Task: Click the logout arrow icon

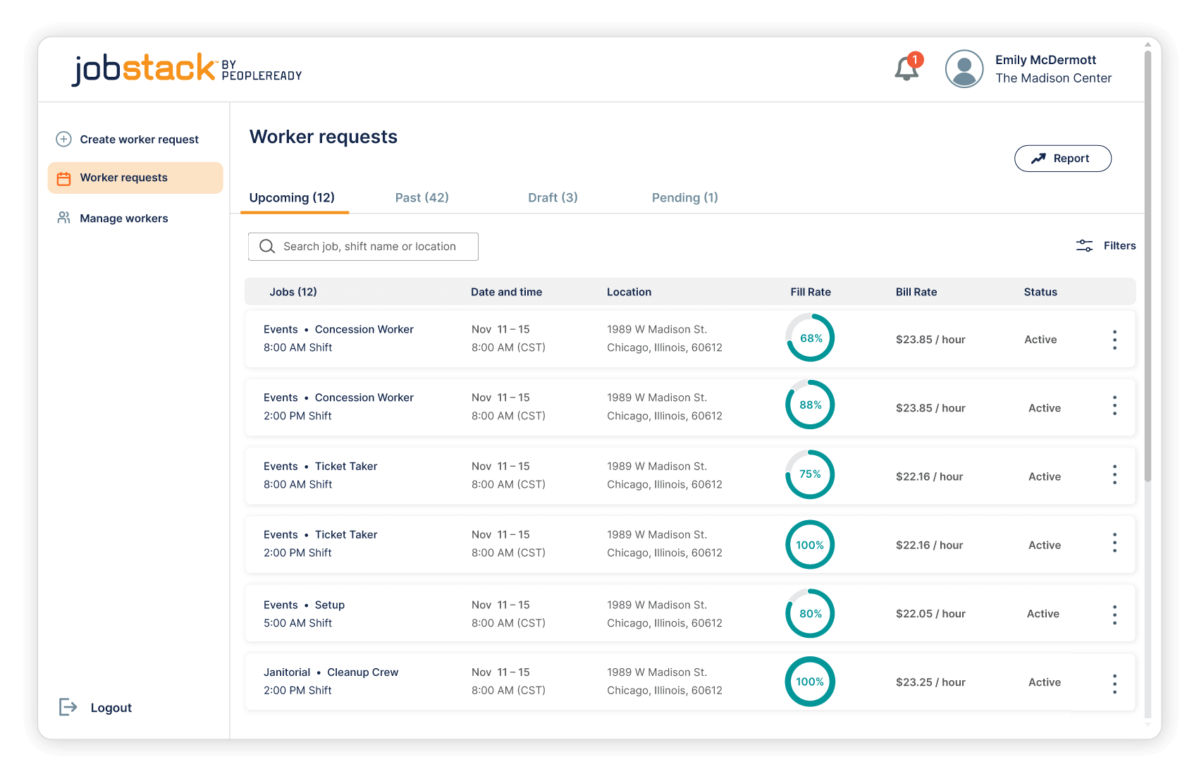Action: [68, 707]
